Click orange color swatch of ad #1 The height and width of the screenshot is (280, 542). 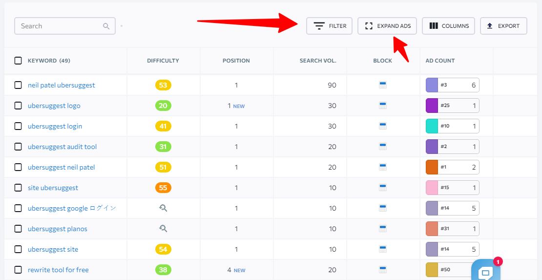(x=432, y=167)
